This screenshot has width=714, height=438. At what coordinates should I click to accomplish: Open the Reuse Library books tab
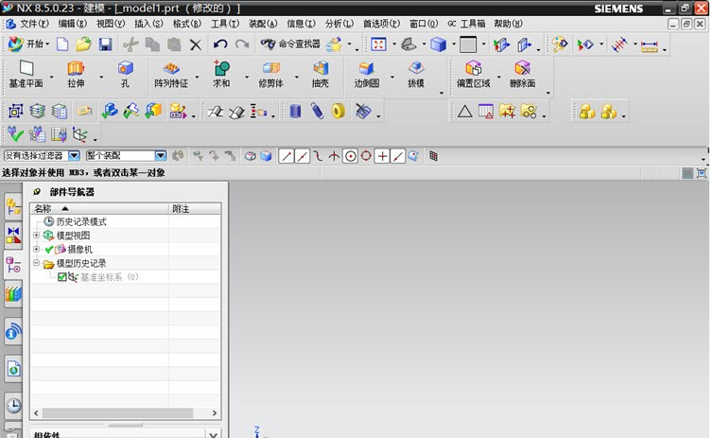pyautogui.click(x=13, y=293)
